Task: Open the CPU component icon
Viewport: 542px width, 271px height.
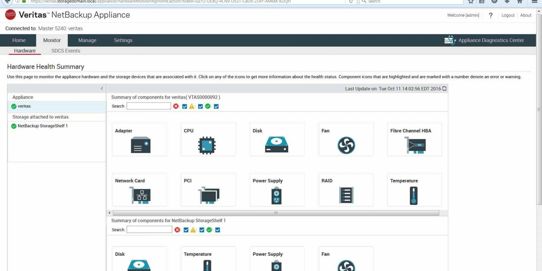Action: (207, 145)
